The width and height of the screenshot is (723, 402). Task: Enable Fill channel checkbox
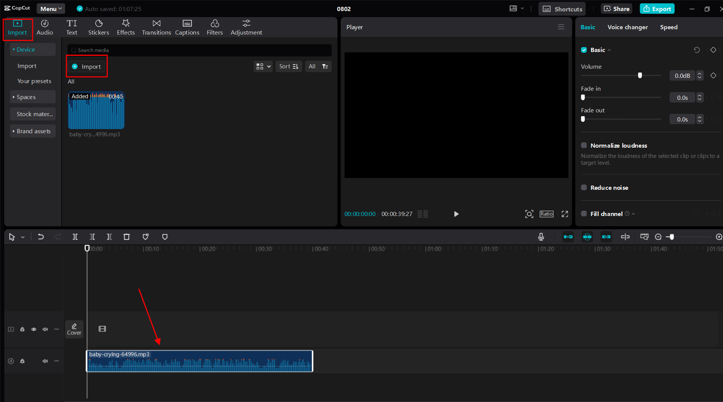(x=584, y=214)
